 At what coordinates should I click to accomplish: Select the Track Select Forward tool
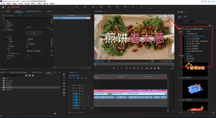(x=64, y=77)
